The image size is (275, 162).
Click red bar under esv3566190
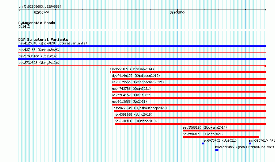point(222,131)
